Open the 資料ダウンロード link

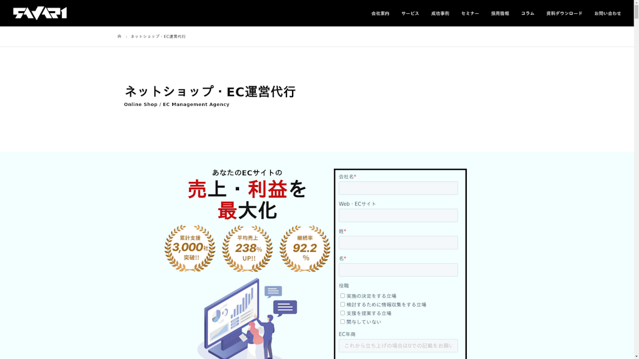(x=564, y=13)
